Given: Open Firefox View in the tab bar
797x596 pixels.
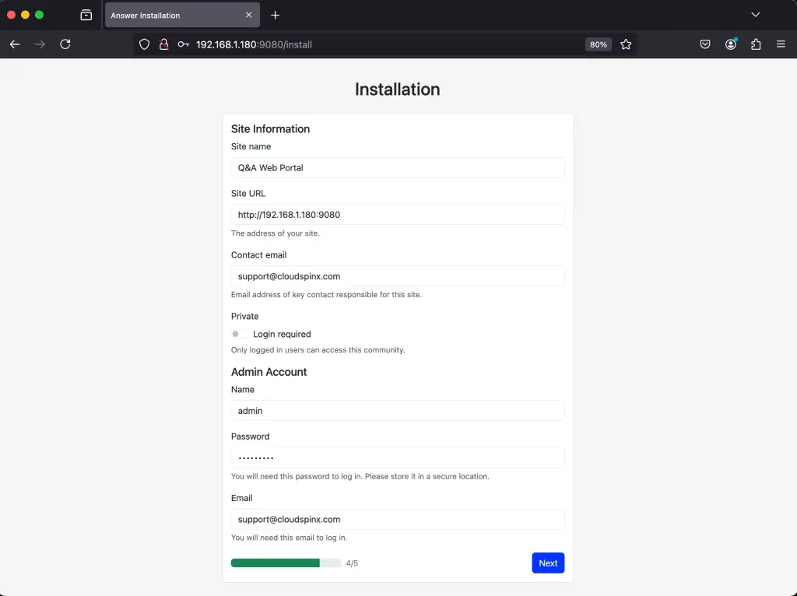Looking at the screenshot, I should (x=86, y=14).
